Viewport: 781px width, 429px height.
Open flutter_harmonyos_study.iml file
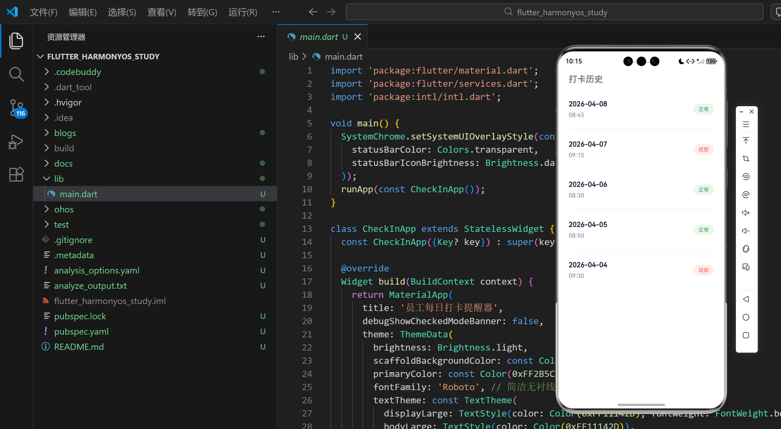[110, 301]
